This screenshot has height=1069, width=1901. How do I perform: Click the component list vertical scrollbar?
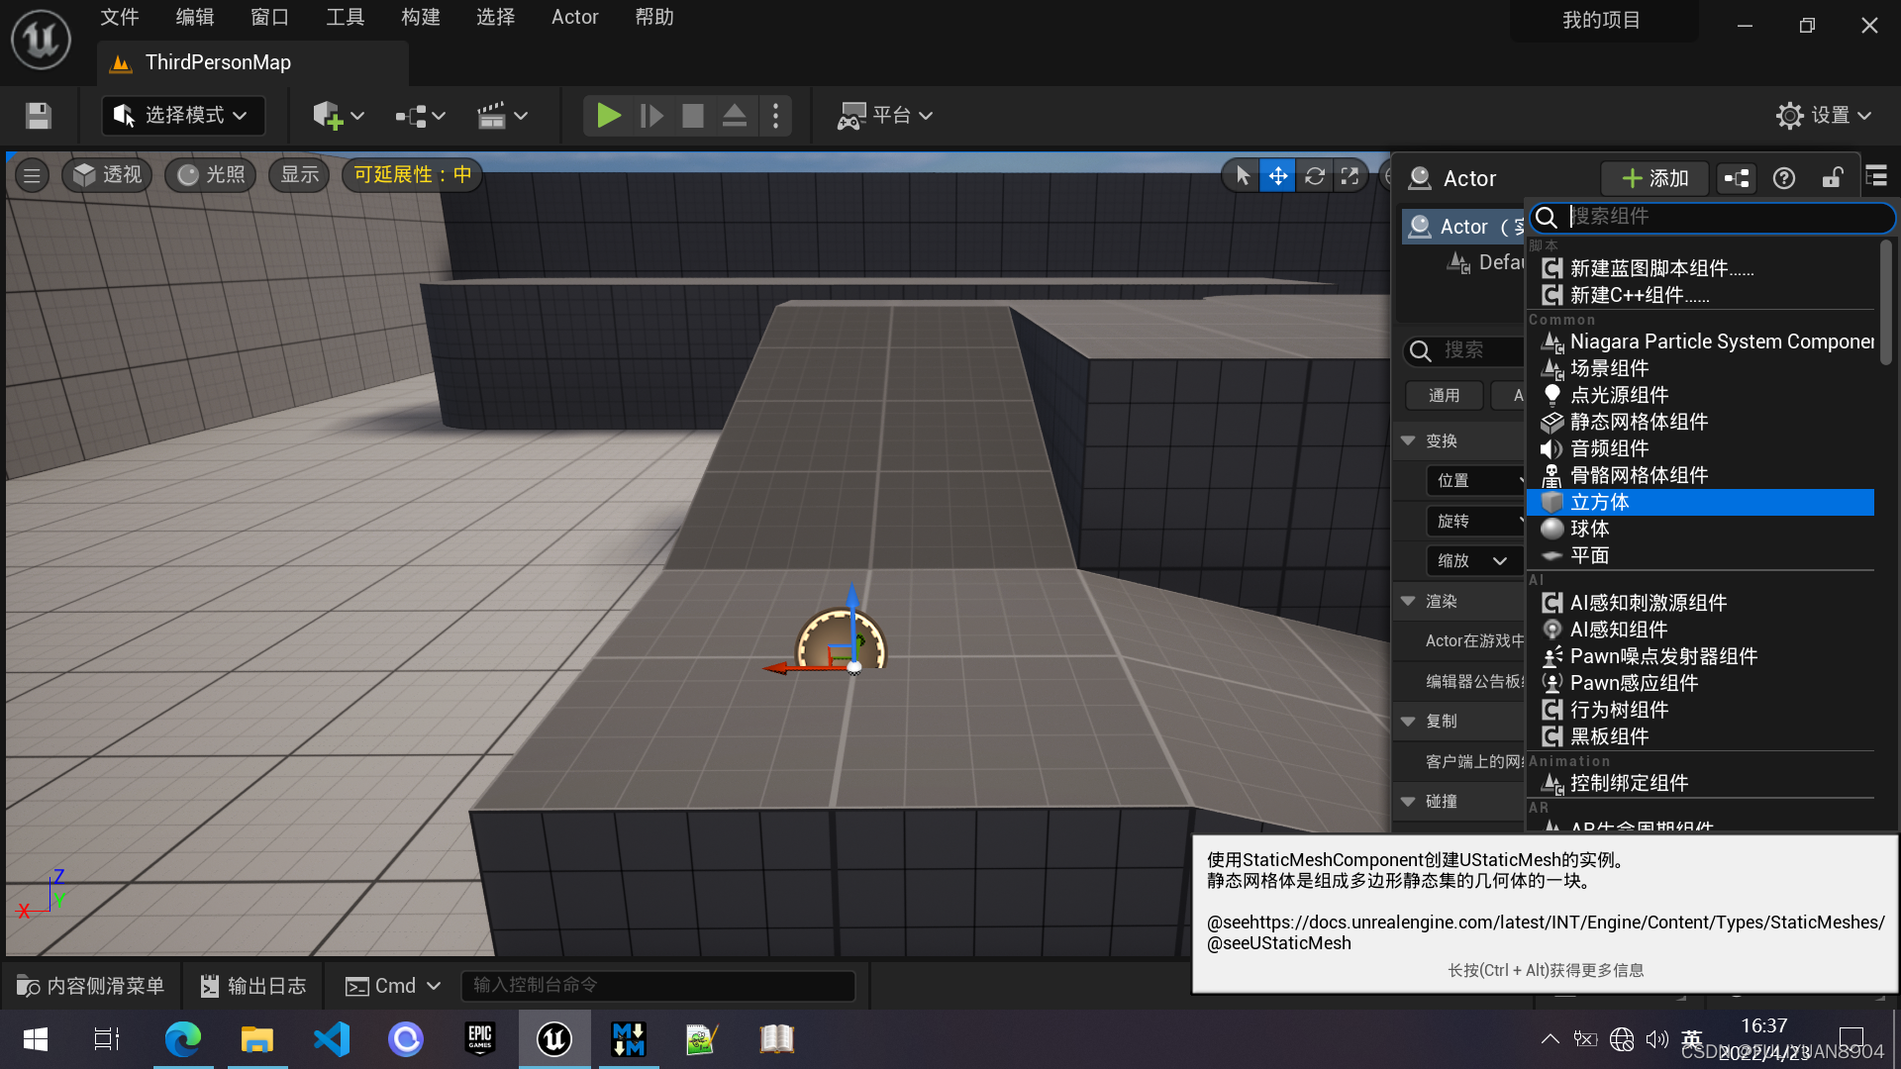[x=1886, y=303]
